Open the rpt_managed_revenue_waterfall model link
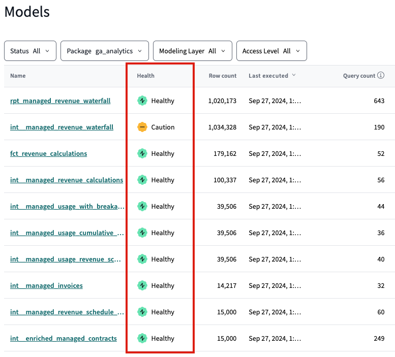Screen dimensions: 395x357 (60, 101)
